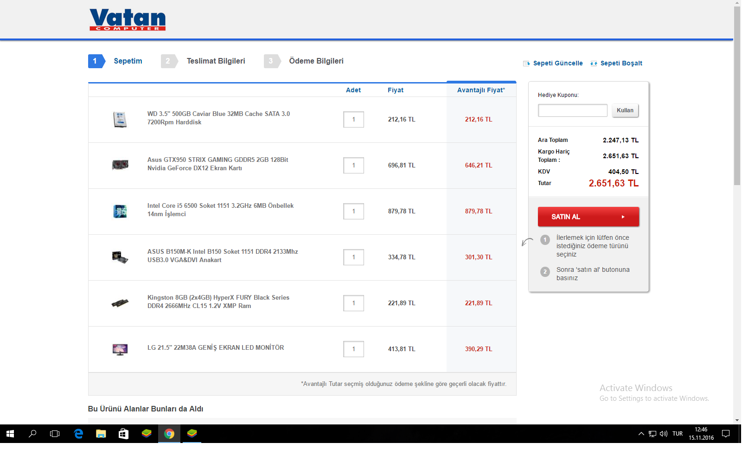The width and height of the screenshot is (742, 475).
Task: Open the network tray icon
Action: click(x=652, y=434)
